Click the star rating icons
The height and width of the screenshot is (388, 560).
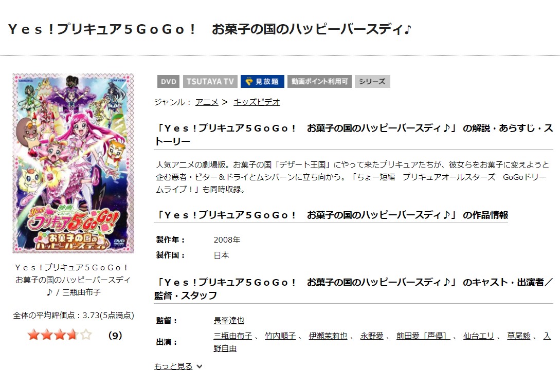[x=60, y=335]
